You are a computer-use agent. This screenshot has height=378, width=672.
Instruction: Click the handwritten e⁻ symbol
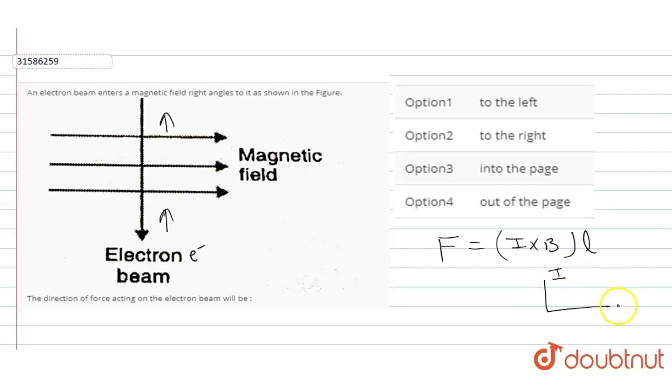coord(195,254)
